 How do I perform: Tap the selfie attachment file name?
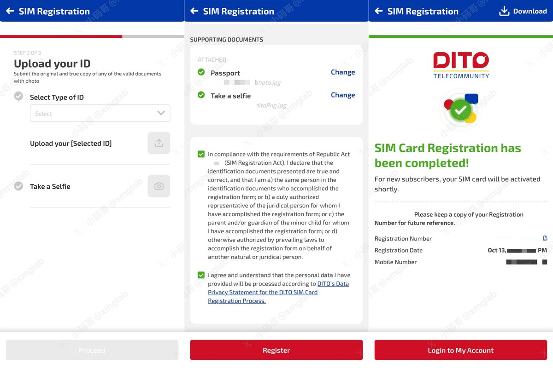[271, 106]
